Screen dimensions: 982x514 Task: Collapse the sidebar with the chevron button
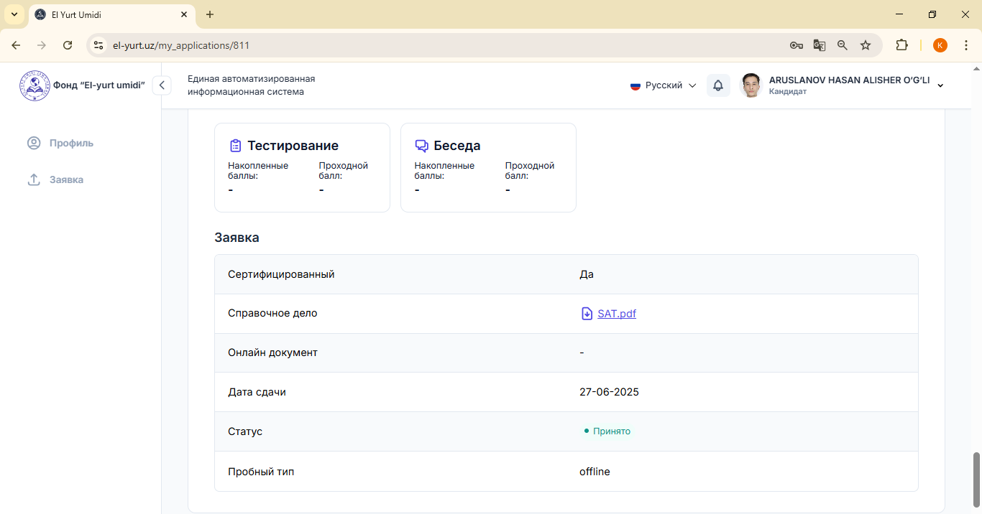pyautogui.click(x=162, y=85)
